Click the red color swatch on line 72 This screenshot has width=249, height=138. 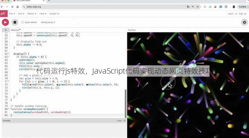(x=30, y=85)
